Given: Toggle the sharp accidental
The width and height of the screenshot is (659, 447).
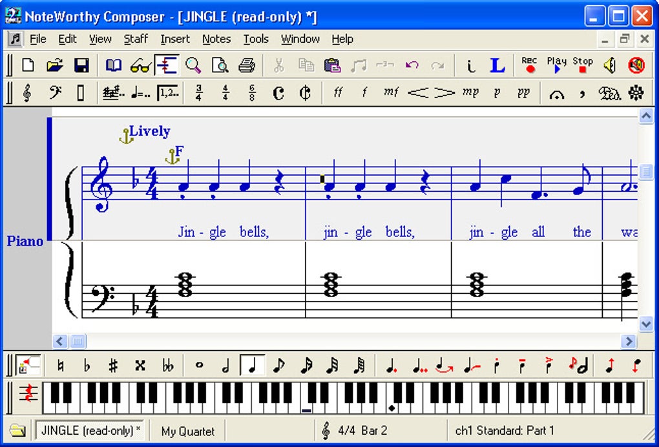Looking at the screenshot, I should click(x=113, y=366).
